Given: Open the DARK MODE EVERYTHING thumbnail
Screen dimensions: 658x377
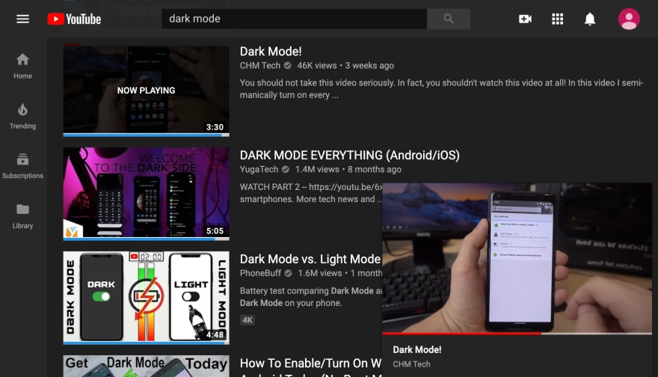Looking at the screenshot, I should pos(146,194).
